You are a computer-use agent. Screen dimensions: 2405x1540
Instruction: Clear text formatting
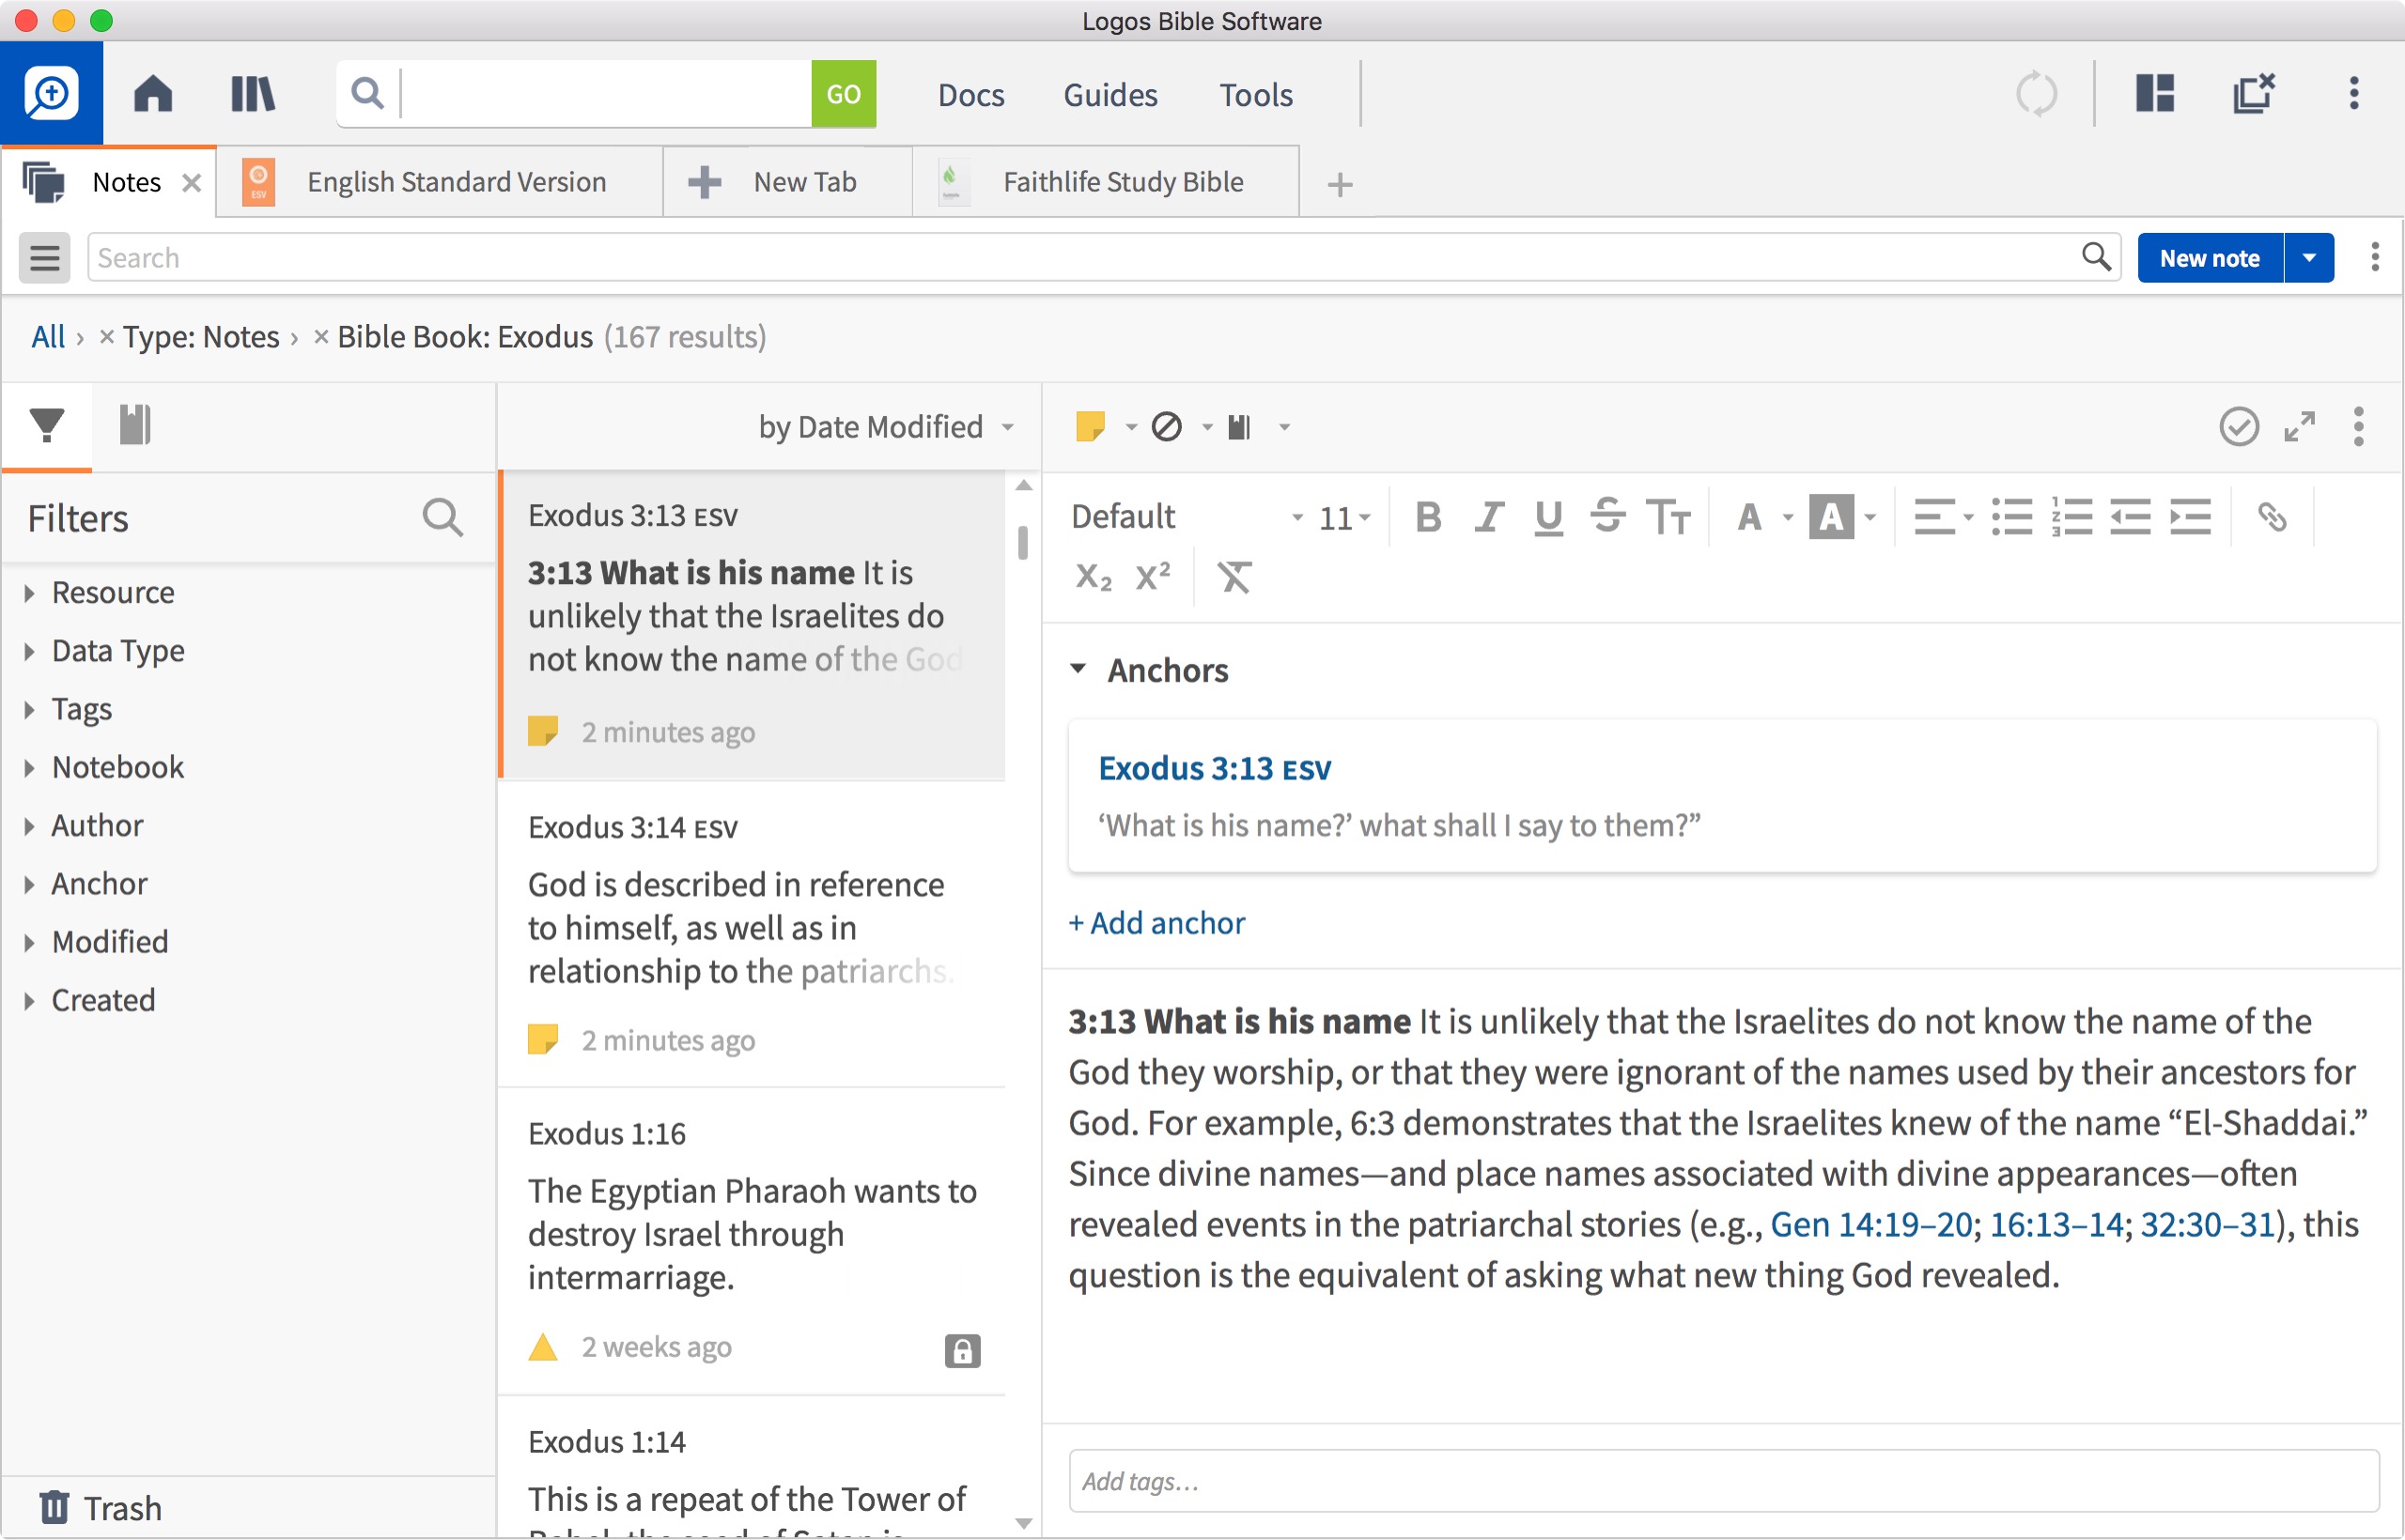pos(1234,577)
